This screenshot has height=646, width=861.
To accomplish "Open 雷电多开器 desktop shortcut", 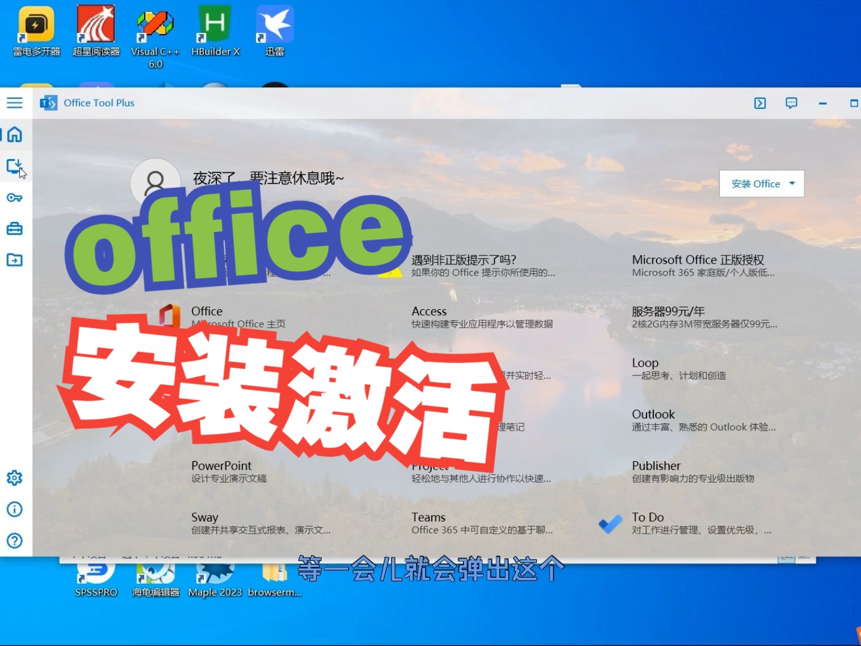I will pyautogui.click(x=36, y=31).
